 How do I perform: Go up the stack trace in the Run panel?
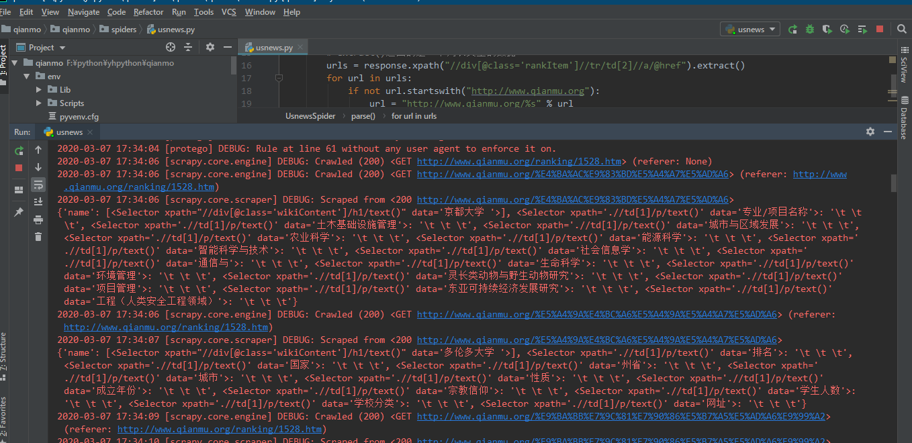point(38,150)
